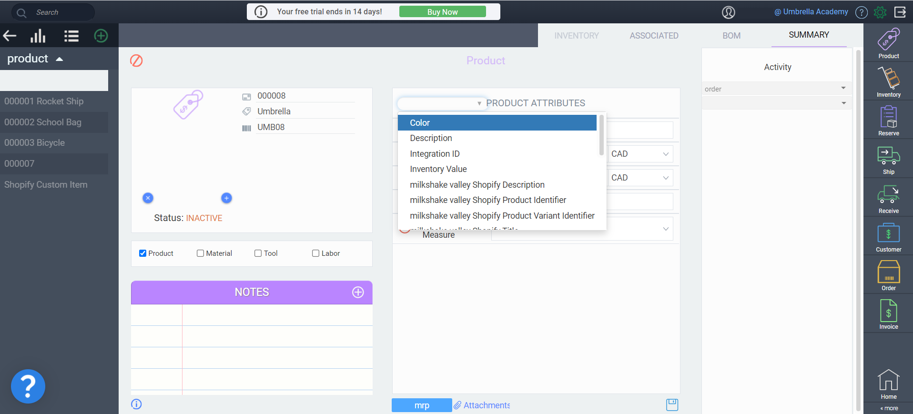This screenshot has width=913, height=414.
Task: Select Color from attribute list
Action: click(497, 122)
